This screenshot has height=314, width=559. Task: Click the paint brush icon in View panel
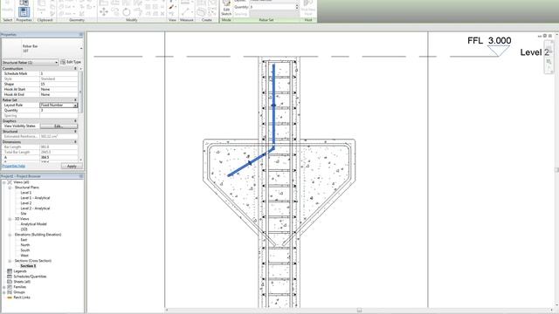171,7
